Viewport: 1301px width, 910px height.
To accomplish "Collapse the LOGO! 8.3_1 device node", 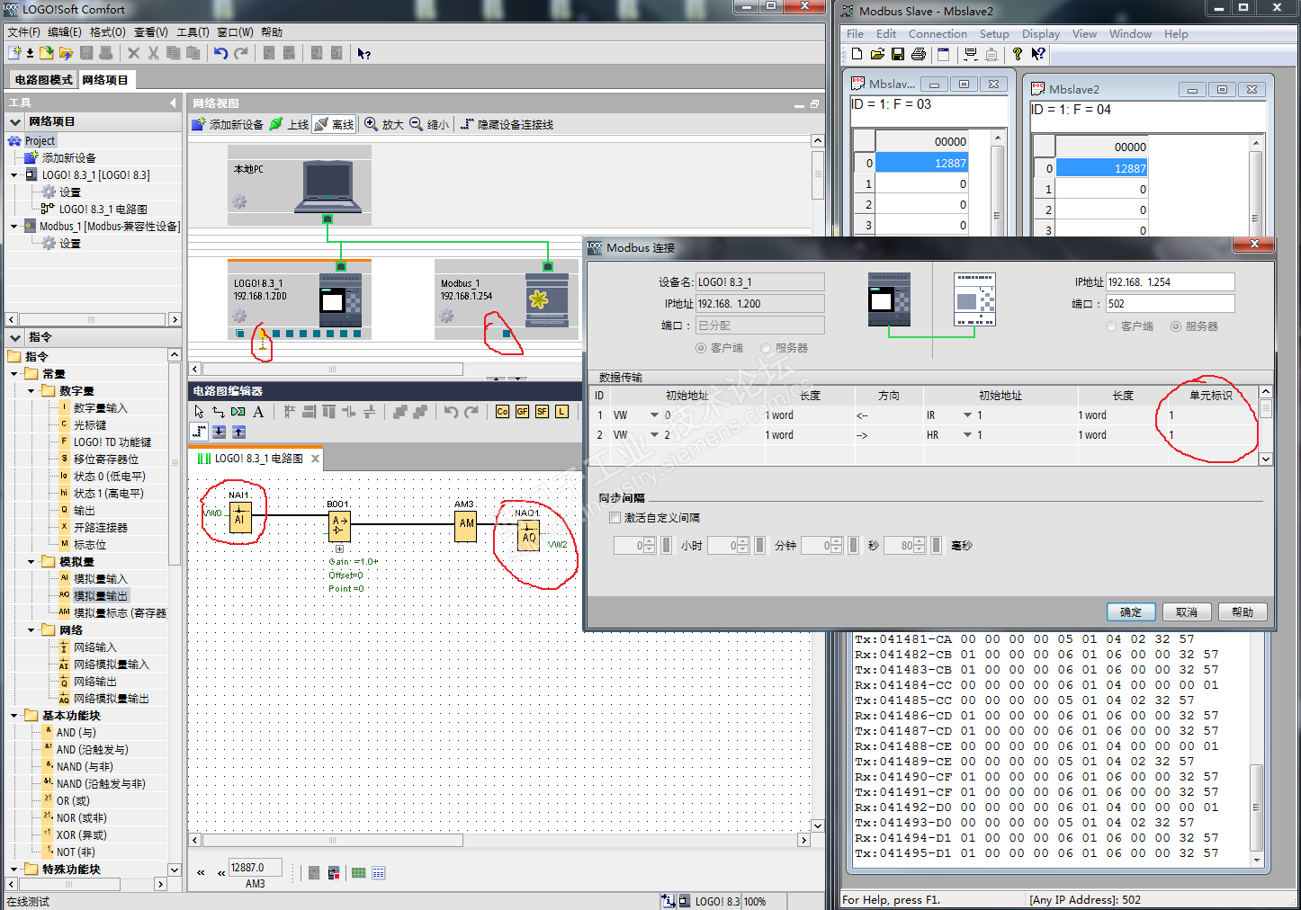I will [14, 175].
